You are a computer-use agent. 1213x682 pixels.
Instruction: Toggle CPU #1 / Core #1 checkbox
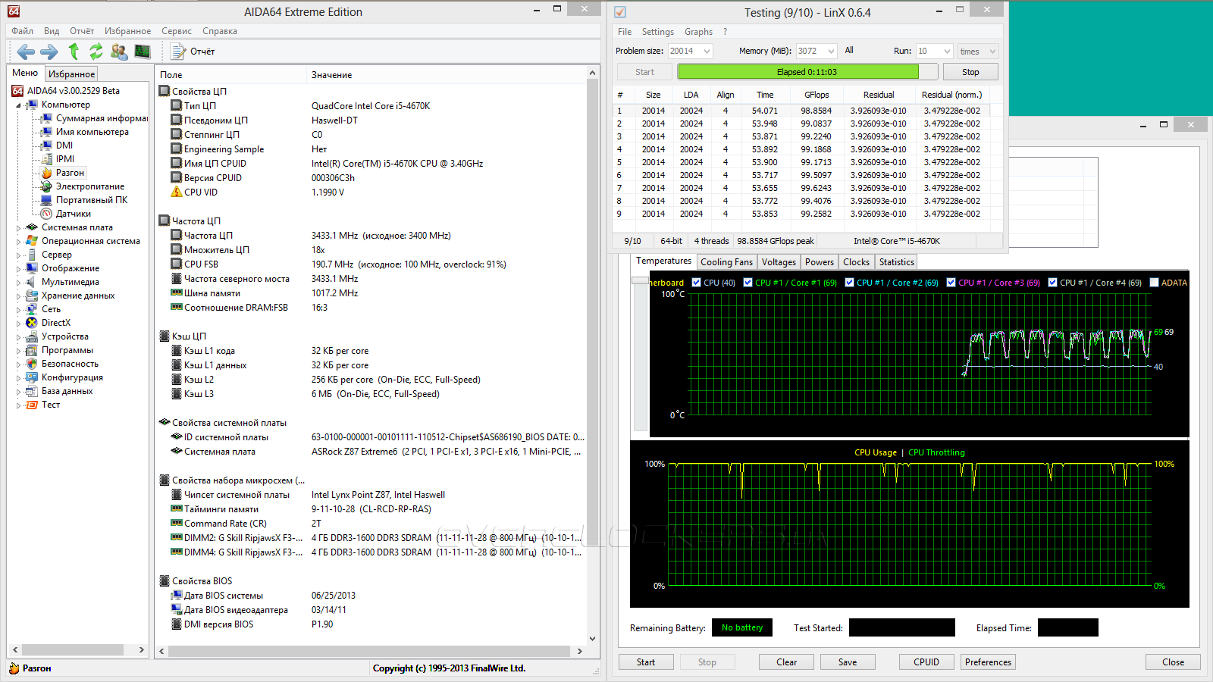point(748,283)
